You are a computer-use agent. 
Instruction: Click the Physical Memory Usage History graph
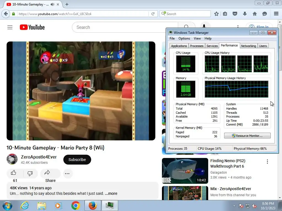[237, 89]
